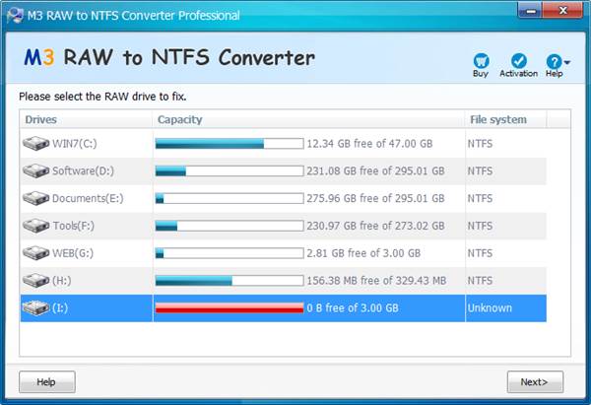Viewport: 591px width, 405px height.
Task: Select the text '230.97 GB free of 273.02 GB'
Action: tap(375, 226)
